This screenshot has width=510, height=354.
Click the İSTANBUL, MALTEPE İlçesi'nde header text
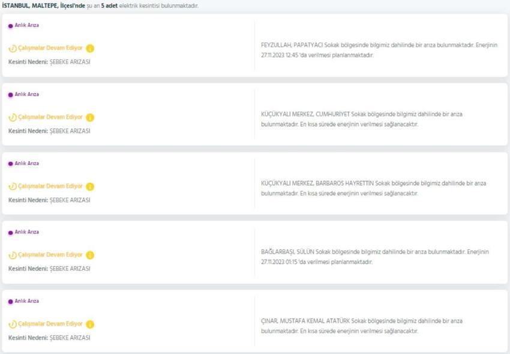click(x=44, y=6)
